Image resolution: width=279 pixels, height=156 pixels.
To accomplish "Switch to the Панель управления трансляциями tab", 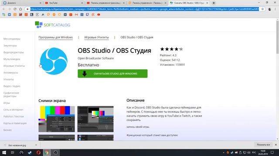I will pyautogui.click(x=105, y=3).
